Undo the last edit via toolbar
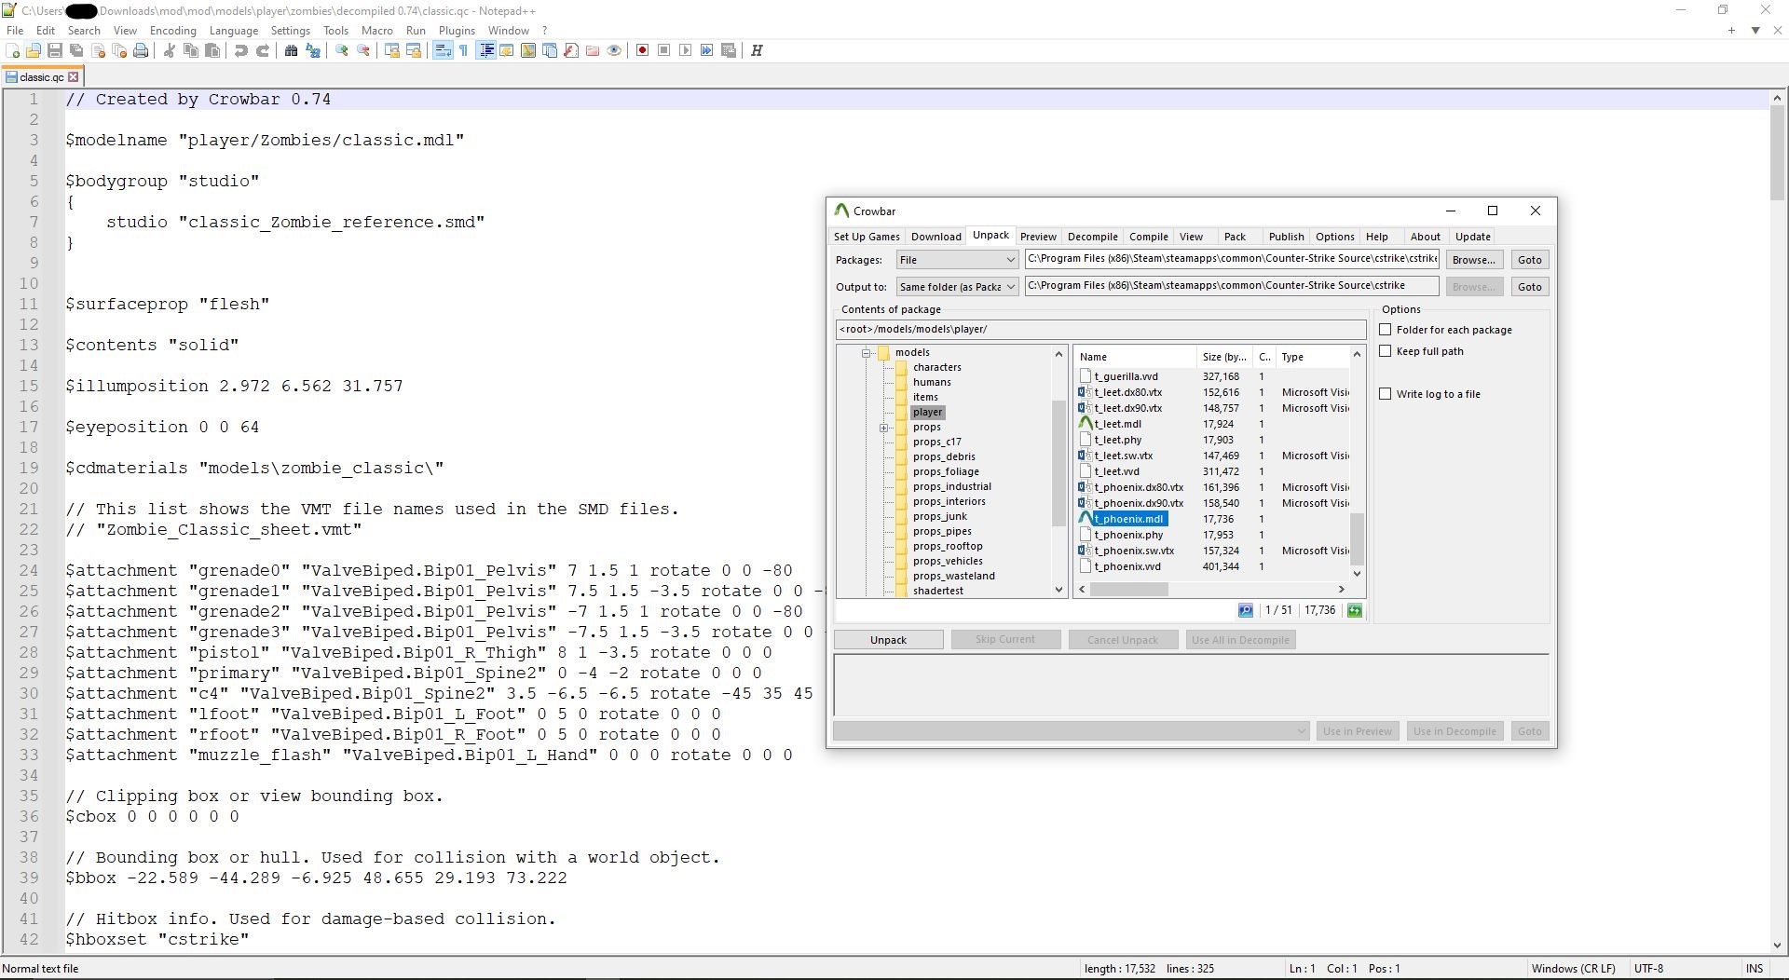Screen dimensions: 1789x980 [241, 50]
